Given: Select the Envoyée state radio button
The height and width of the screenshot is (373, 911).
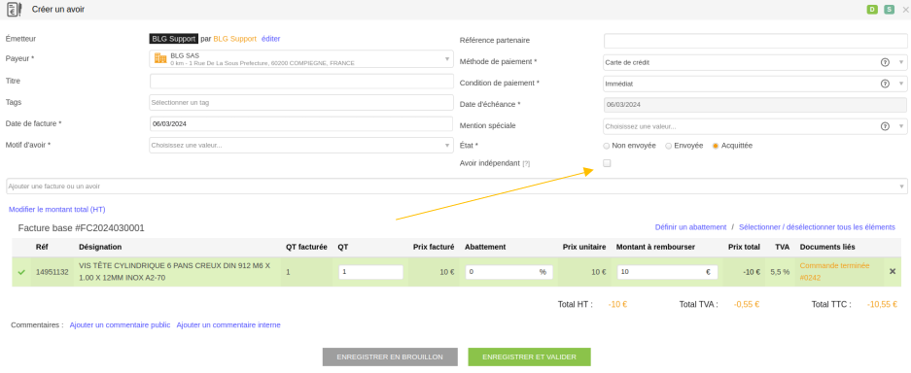Looking at the screenshot, I should pyautogui.click(x=668, y=146).
